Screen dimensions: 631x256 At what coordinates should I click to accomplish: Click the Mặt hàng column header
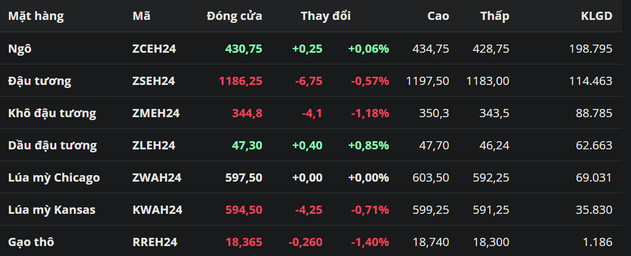pos(36,16)
